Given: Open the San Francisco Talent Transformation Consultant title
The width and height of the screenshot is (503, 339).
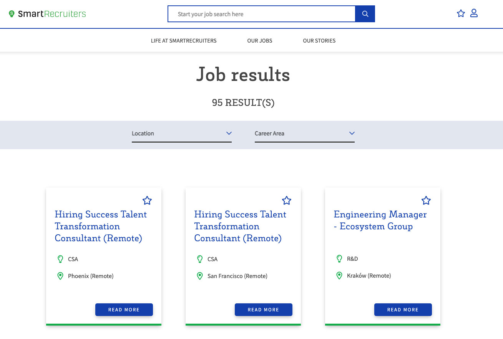Looking at the screenshot, I should pos(240,226).
